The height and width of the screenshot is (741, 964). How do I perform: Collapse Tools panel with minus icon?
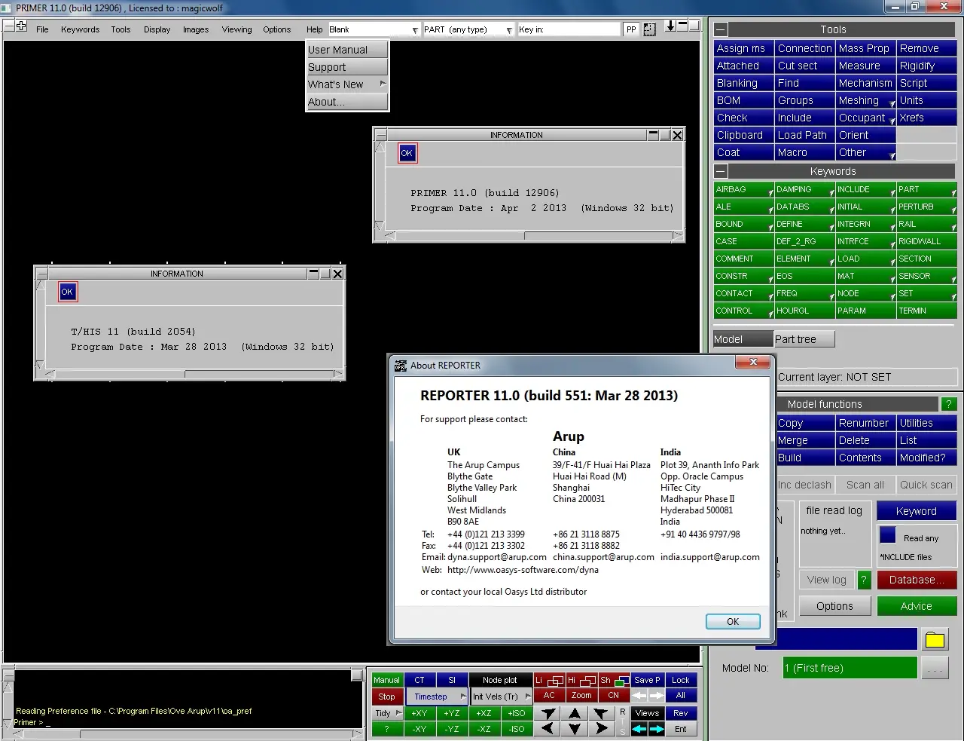721,29
